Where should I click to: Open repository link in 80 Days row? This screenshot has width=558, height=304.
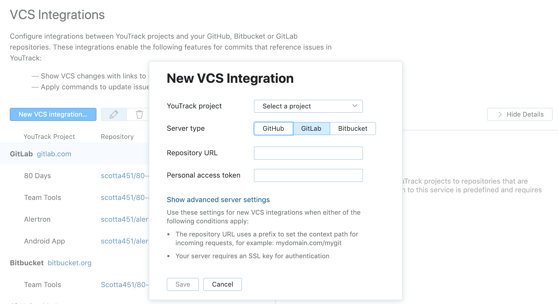click(125, 176)
